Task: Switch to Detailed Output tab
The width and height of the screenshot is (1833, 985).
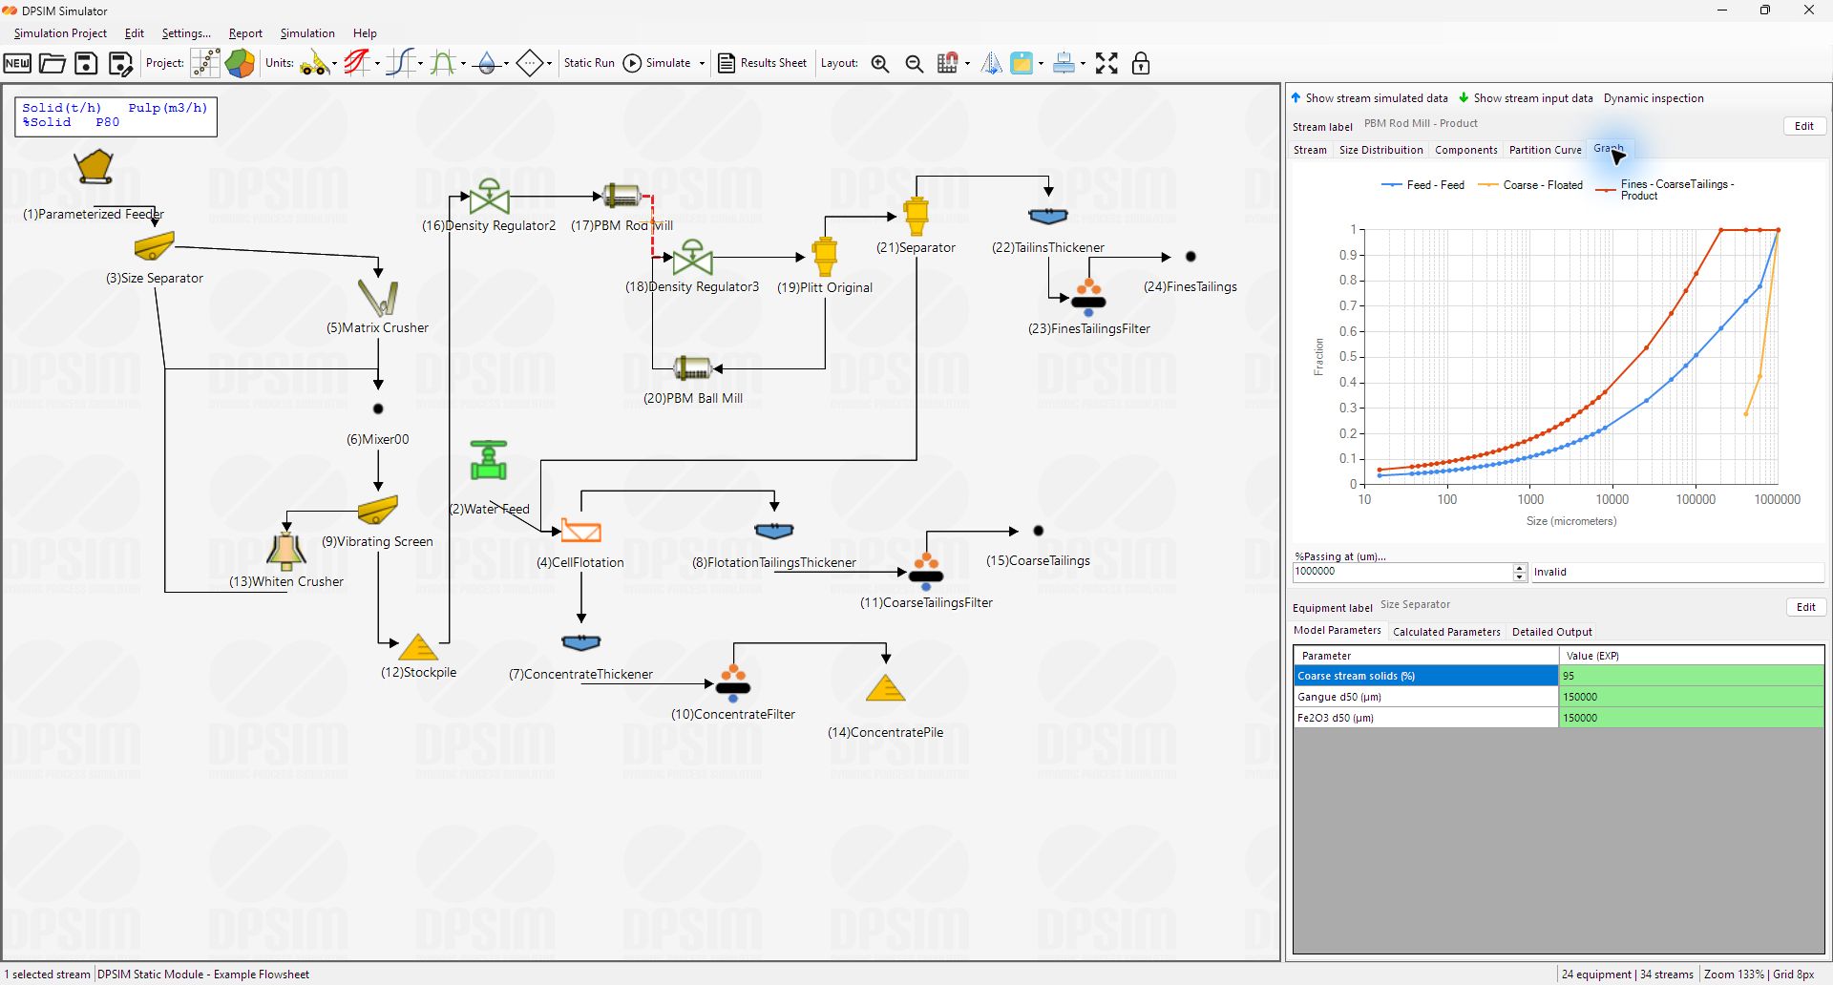Action: point(1551,632)
